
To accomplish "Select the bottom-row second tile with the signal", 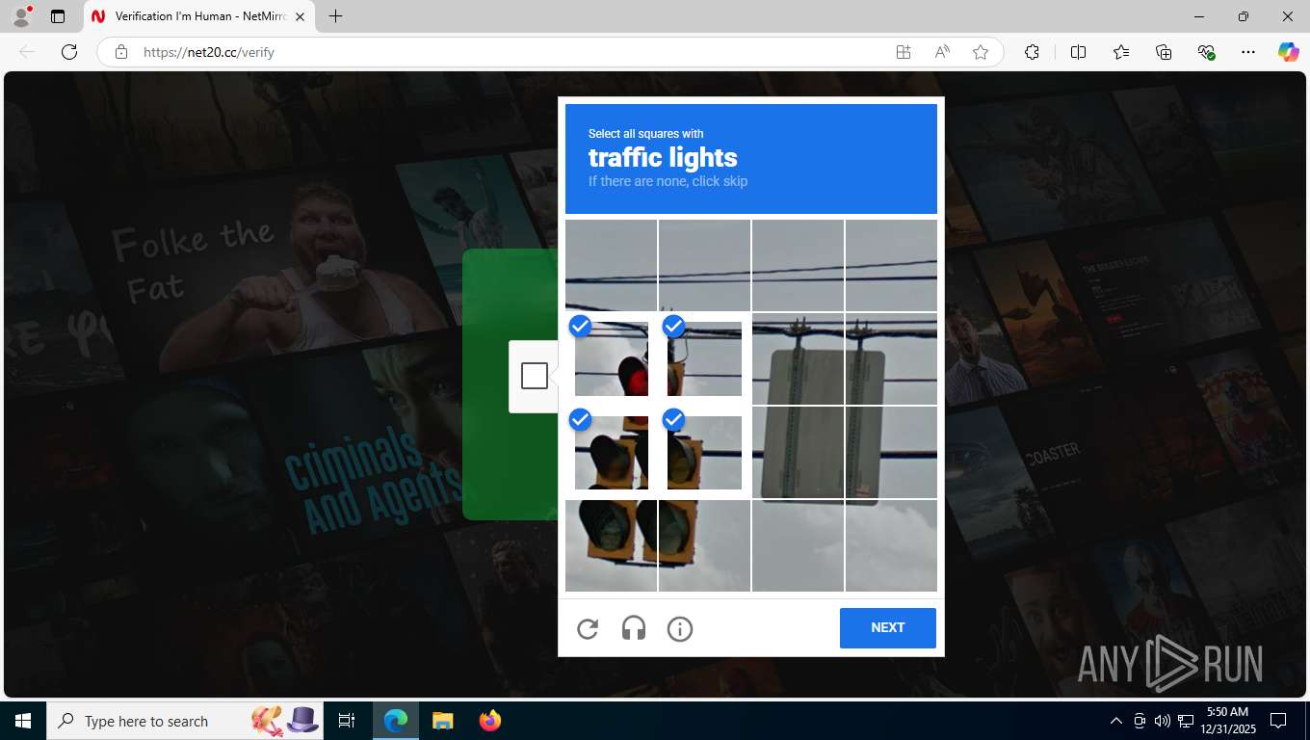I will pos(704,545).
